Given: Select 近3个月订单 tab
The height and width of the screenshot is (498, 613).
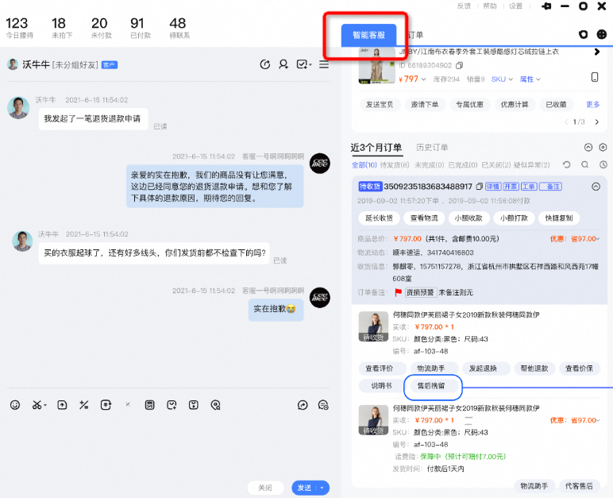Looking at the screenshot, I should tap(376, 148).
